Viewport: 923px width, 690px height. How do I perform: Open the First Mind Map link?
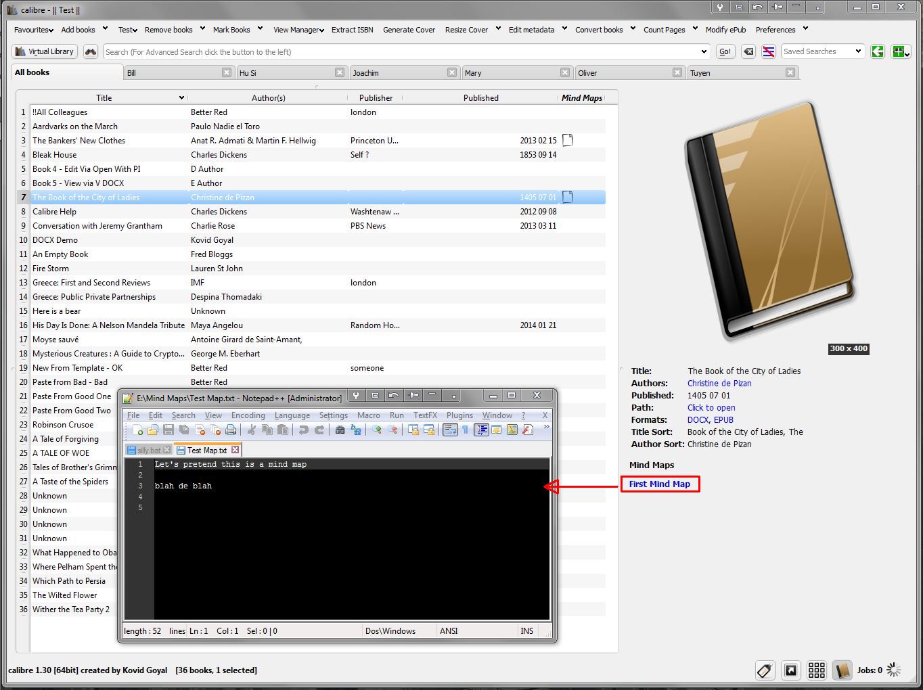[659, 484]
